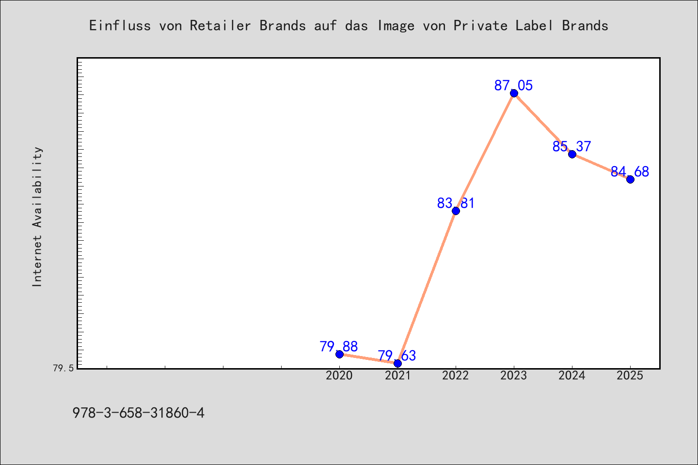Click the x-axis tick label 2025

click(630, 375)
